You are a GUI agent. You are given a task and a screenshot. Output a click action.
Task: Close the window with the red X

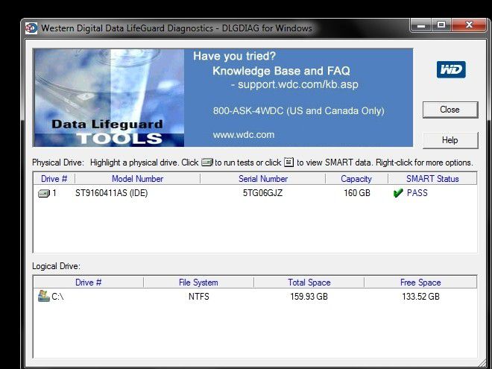469,25
